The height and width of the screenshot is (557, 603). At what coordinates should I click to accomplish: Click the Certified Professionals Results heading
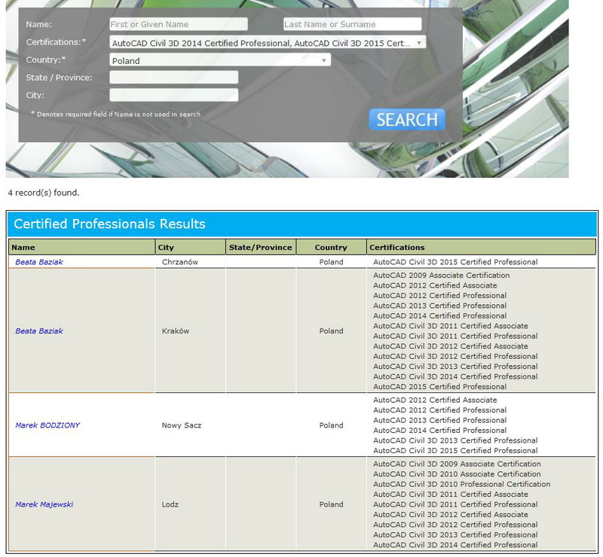click(109, 224)
